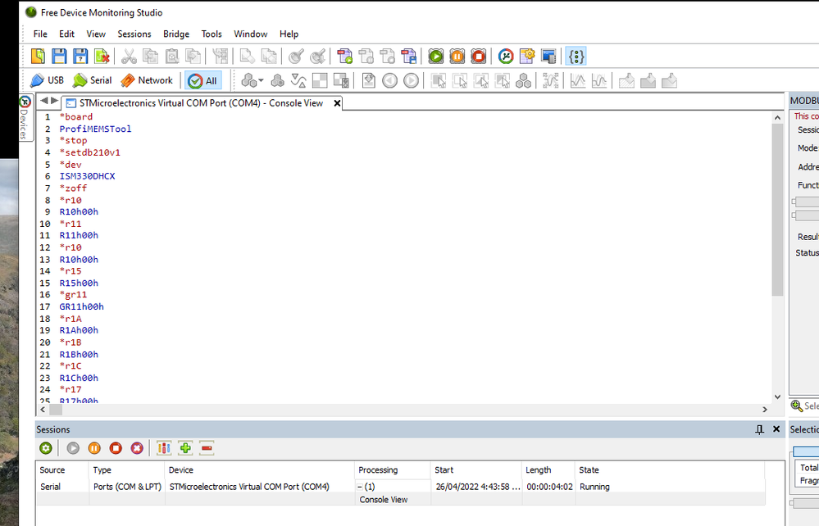The height and width of the screenshot is (526, 819).
Task: Click the green plus add icon
Action: 185,447
